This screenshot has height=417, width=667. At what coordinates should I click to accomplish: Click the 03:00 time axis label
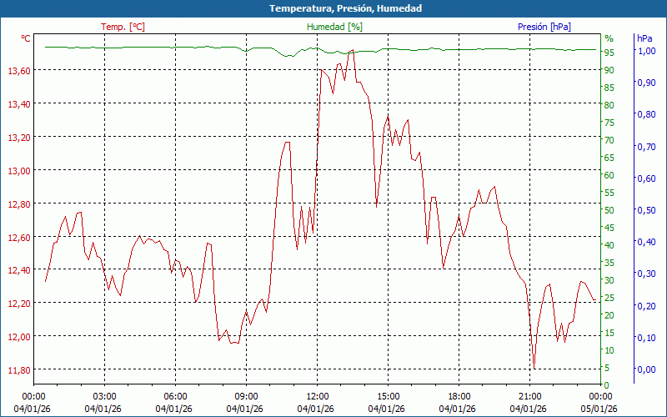[x=104, y=396]
